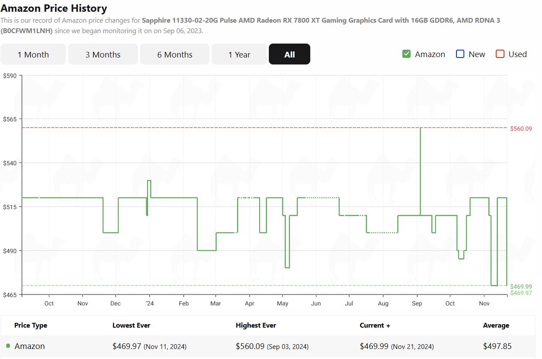Viewport: 542px width, 359px height.
Task: Click the Dec x-axis label
Action: point(115,303)
